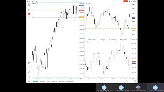The height and width of the screenshot is (92, 164).
Task: Open the red chat bubble icon
Action: click(29, 14)
